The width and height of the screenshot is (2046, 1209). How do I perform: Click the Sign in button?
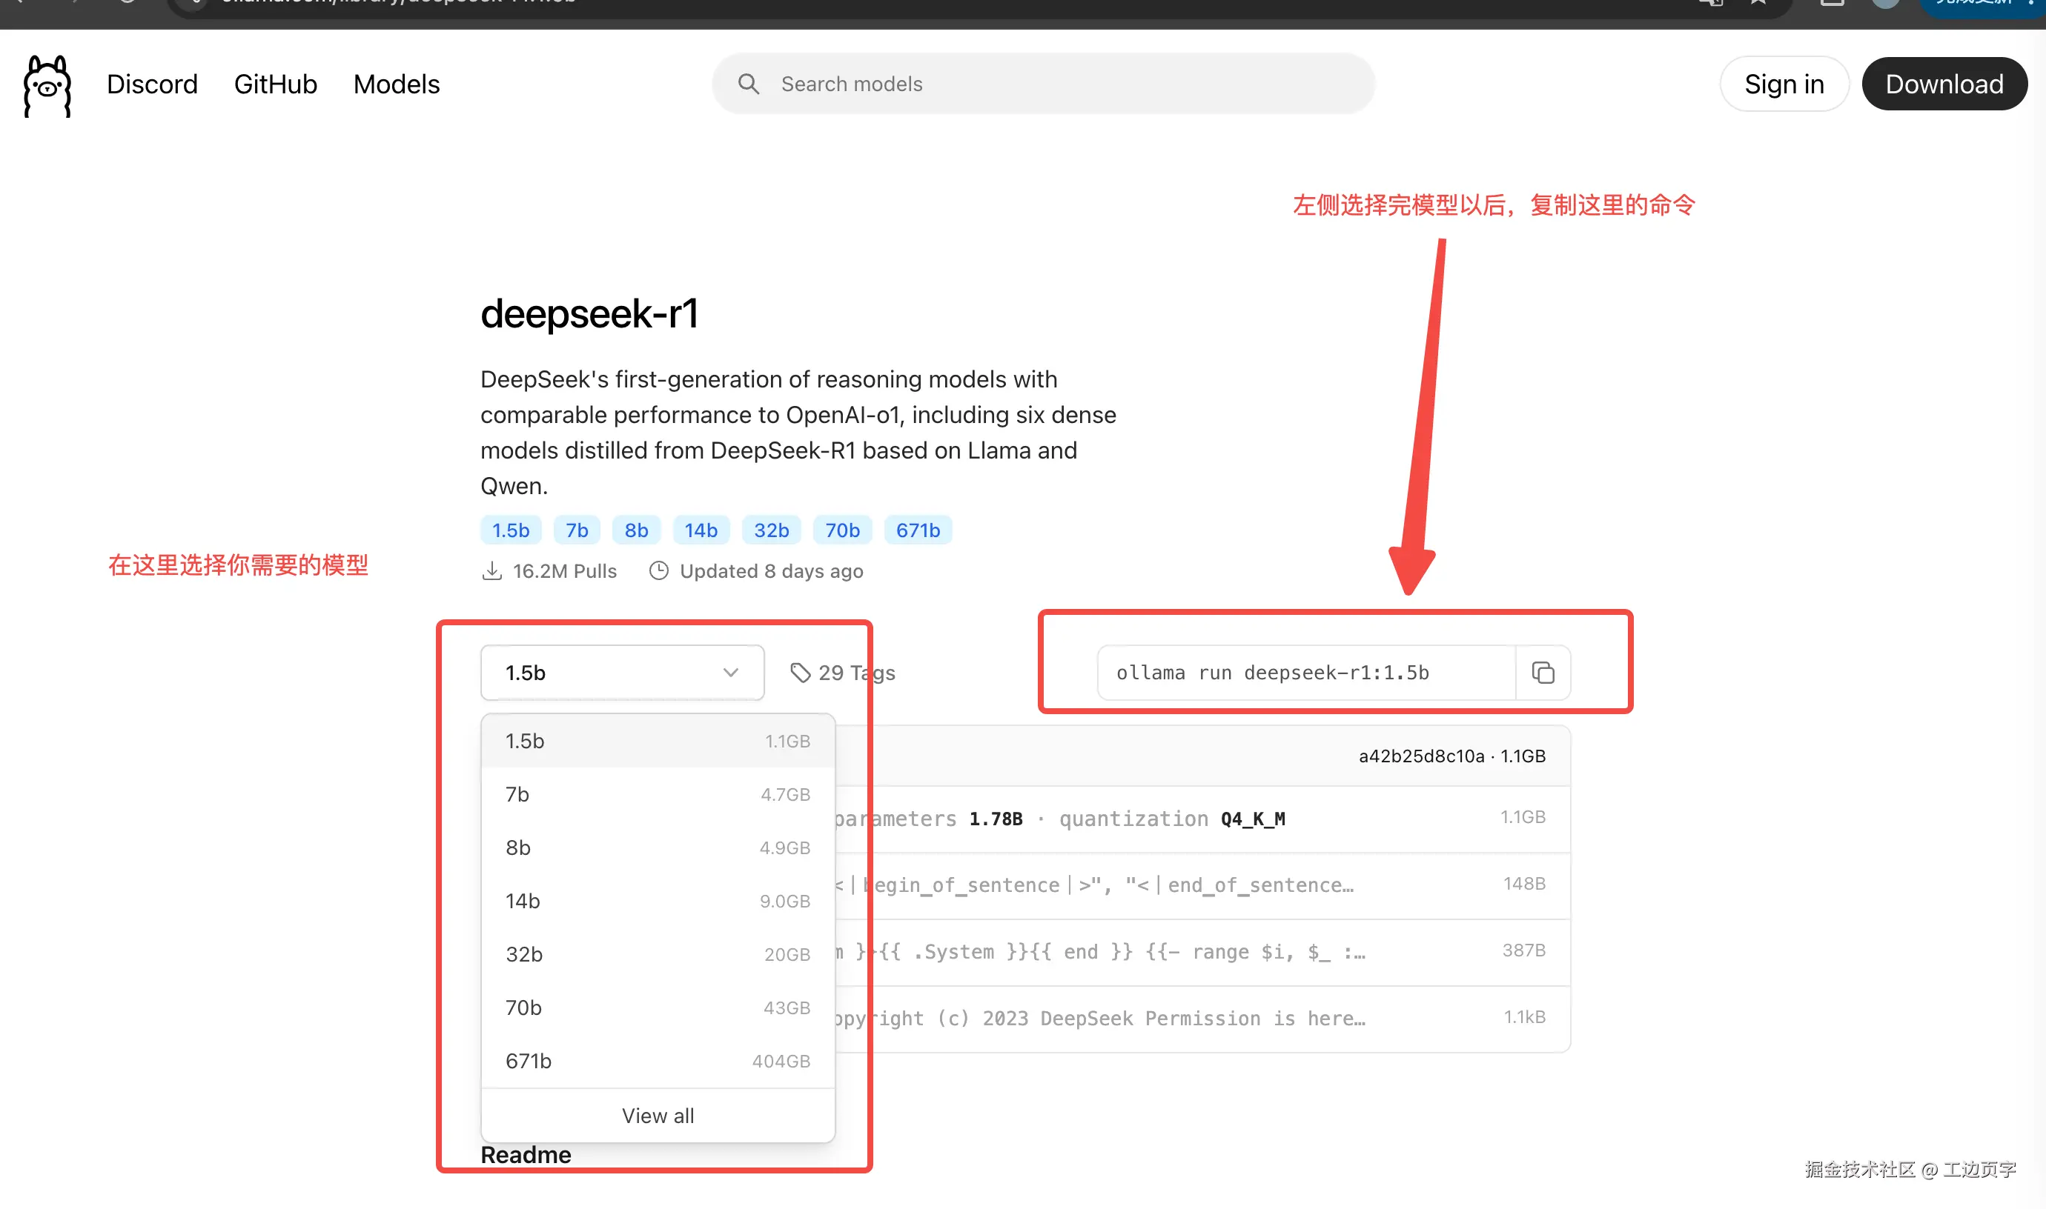(1784, 84)
